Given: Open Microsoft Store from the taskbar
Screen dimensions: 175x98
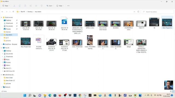Looking at the screenshot, I should (x=55, y=95).
